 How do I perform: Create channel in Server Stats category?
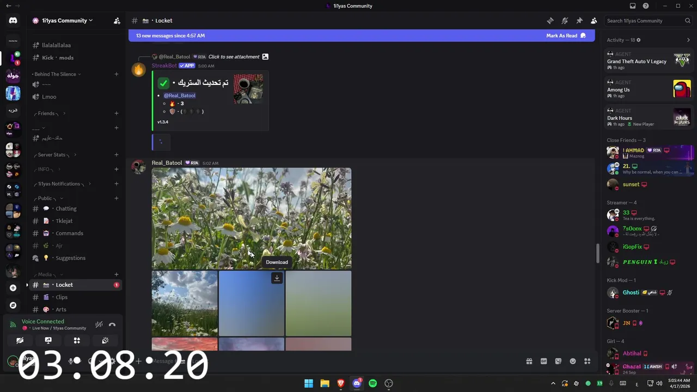point(117,155)
